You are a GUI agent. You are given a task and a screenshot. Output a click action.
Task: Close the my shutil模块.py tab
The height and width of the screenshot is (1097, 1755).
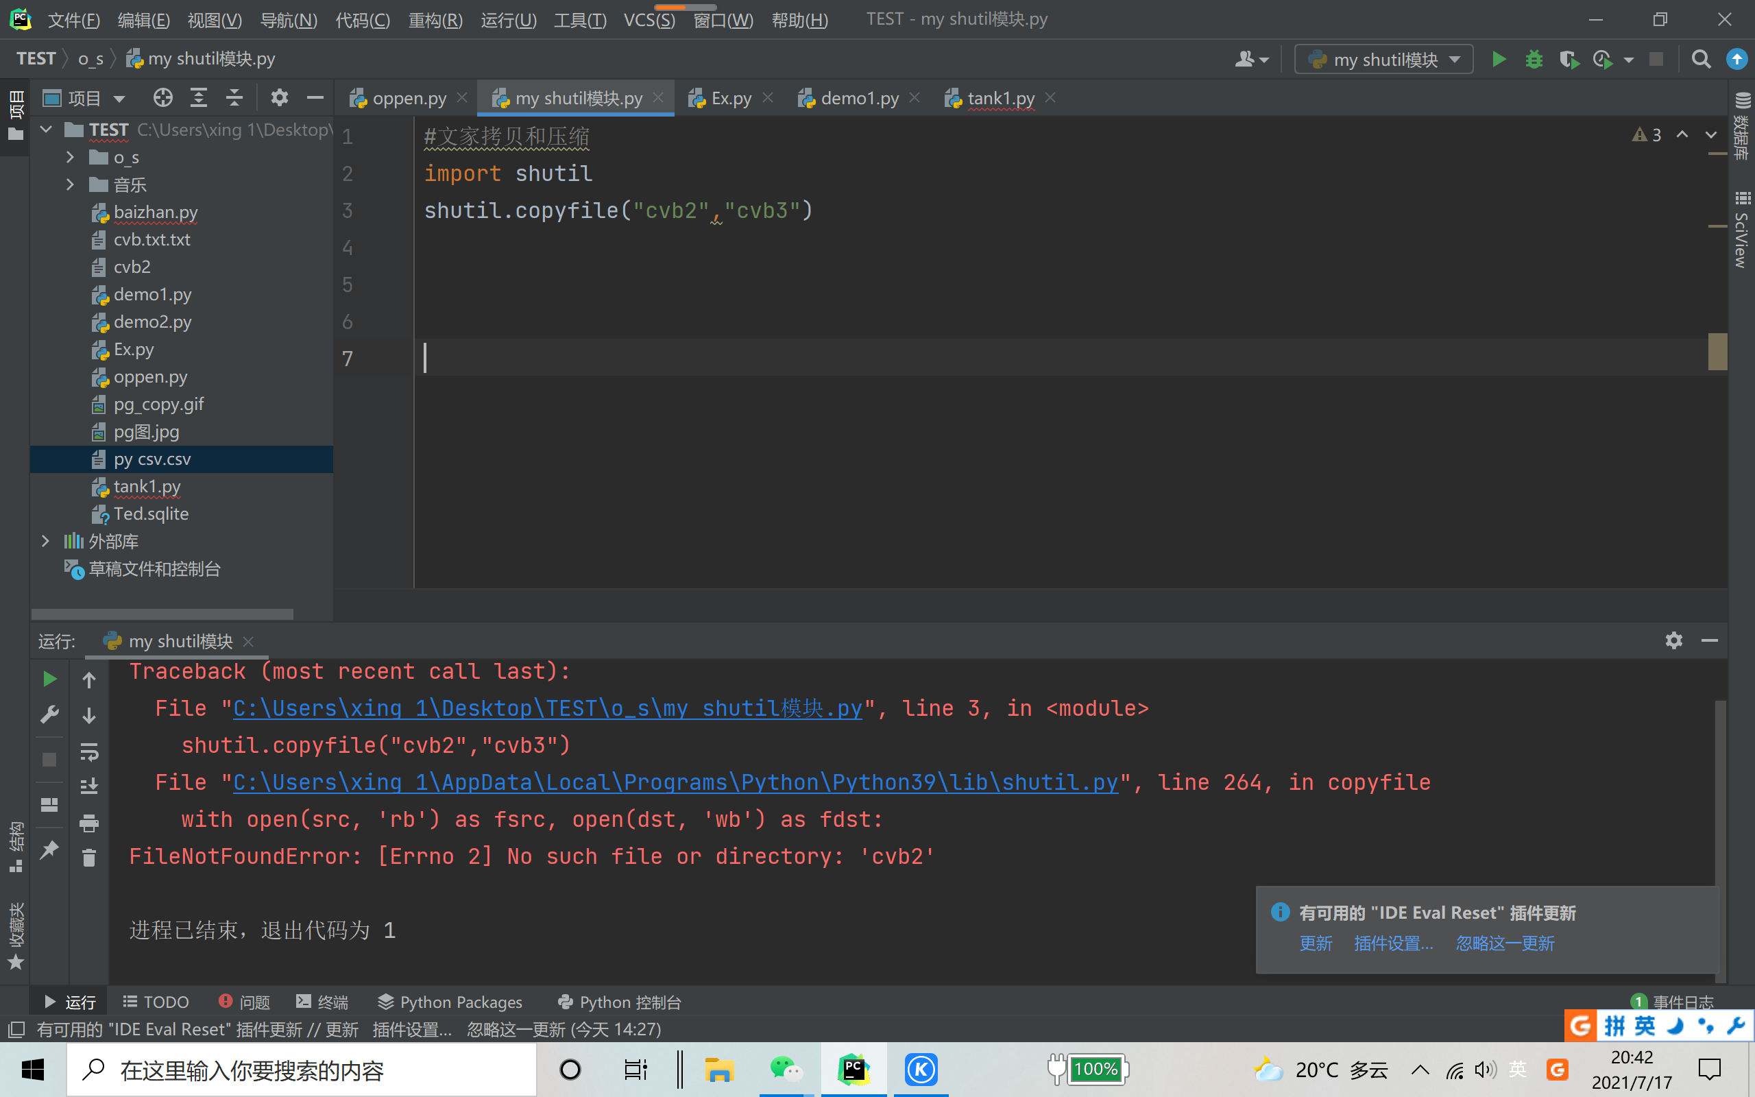(x=657, y=97)
